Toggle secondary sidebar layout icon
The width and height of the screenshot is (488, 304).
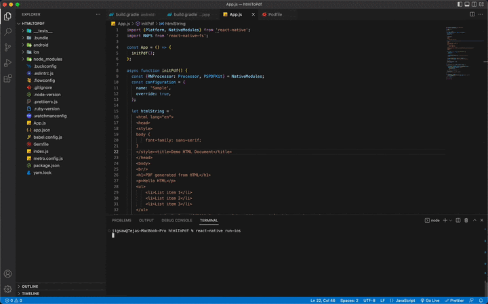pos(474,4)
